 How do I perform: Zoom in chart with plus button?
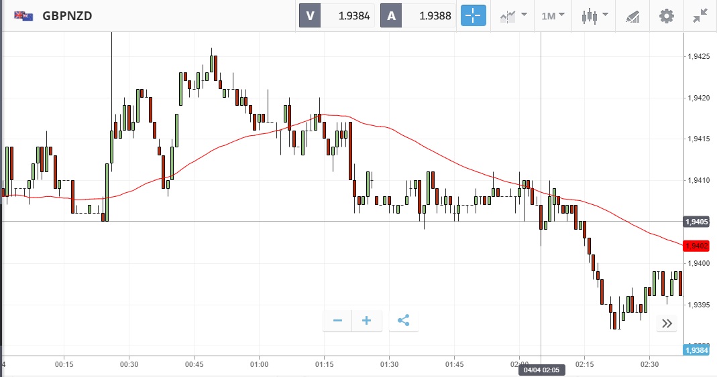coord(367,321)
